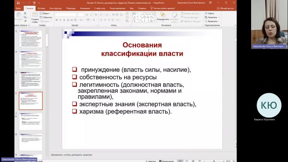Open the font name combo box
Screen dimensions: 288x162
point(66,14)
